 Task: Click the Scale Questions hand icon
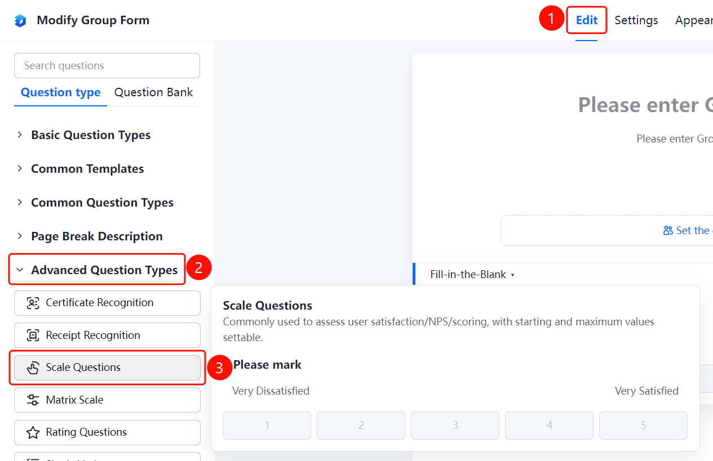[33, 368]
